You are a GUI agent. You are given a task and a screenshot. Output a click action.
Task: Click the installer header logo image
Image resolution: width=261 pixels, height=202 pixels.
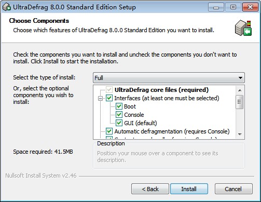tap(243, 28)
